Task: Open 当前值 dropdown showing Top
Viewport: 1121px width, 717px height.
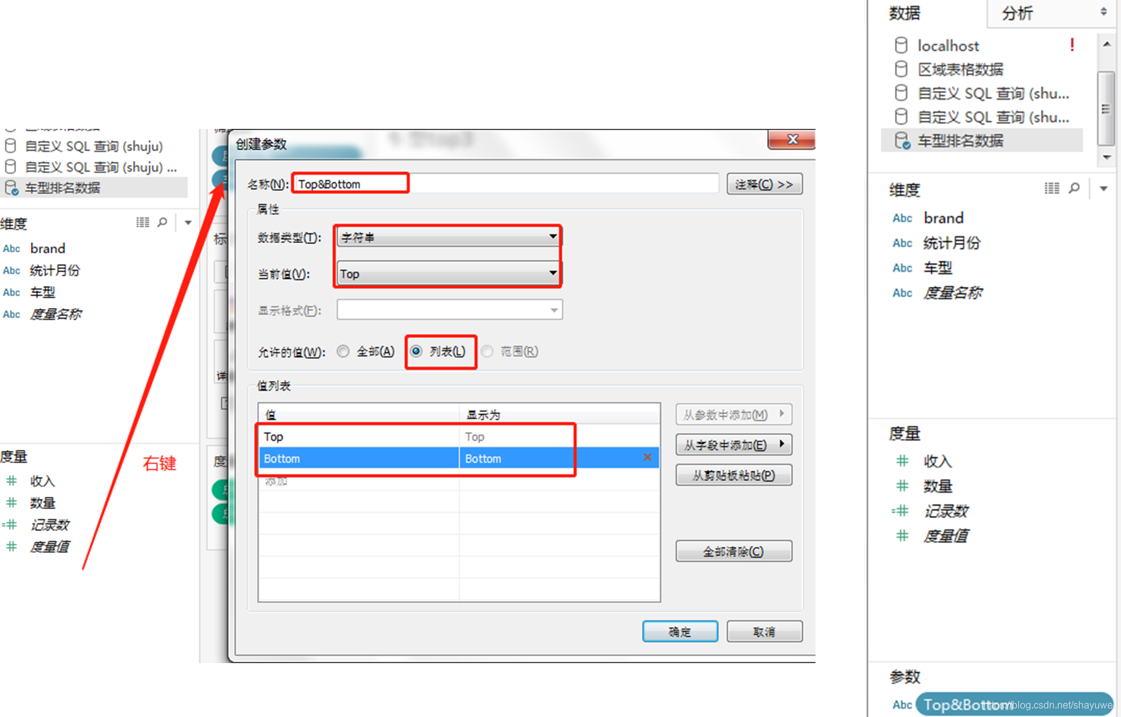Action: click(448, 273)
